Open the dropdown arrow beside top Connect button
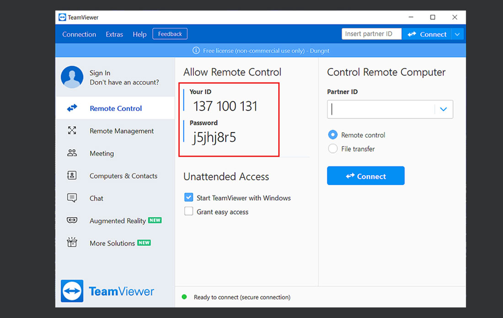This screenshot has width=503, height=318. coord(457,34)
